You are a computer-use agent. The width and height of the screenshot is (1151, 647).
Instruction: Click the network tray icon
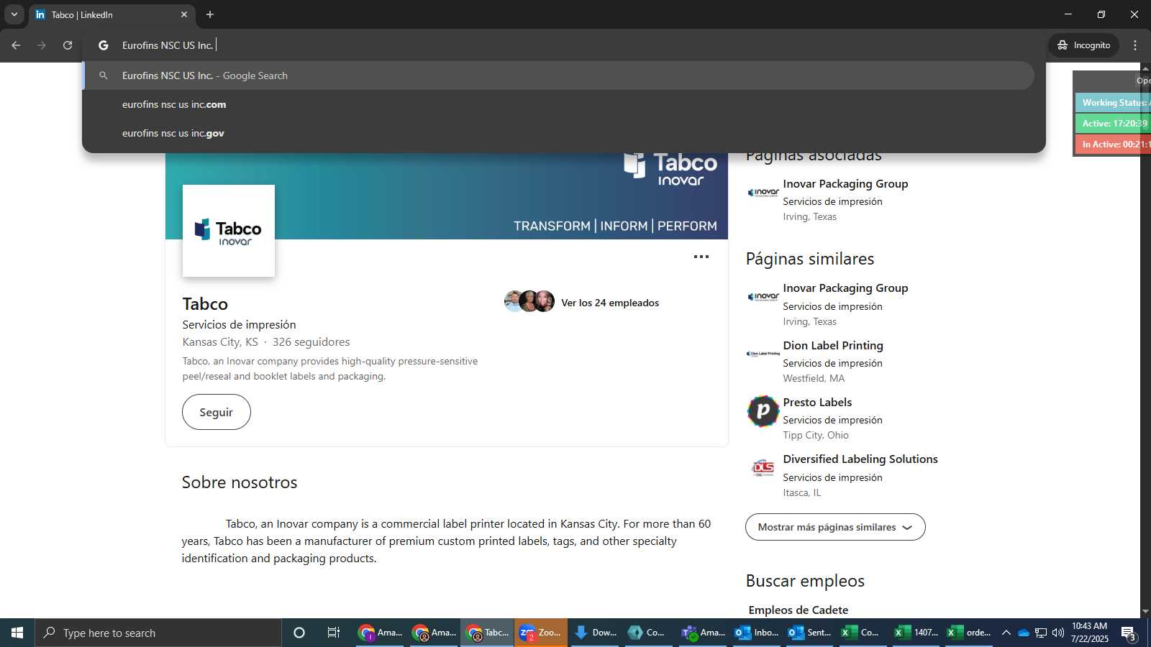tap(1041, 633)
